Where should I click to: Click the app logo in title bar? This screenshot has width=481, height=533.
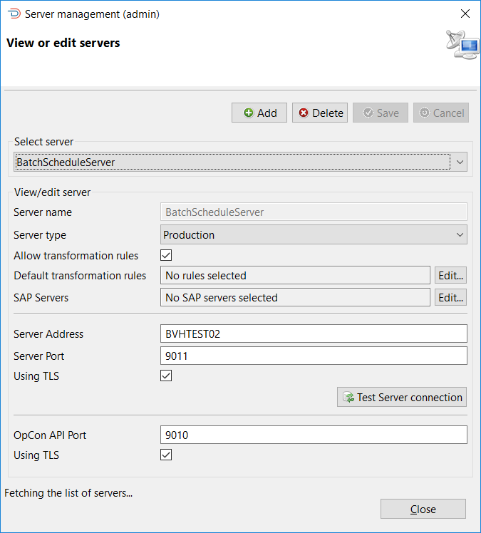pyautogui.click(x=14, y=14)
